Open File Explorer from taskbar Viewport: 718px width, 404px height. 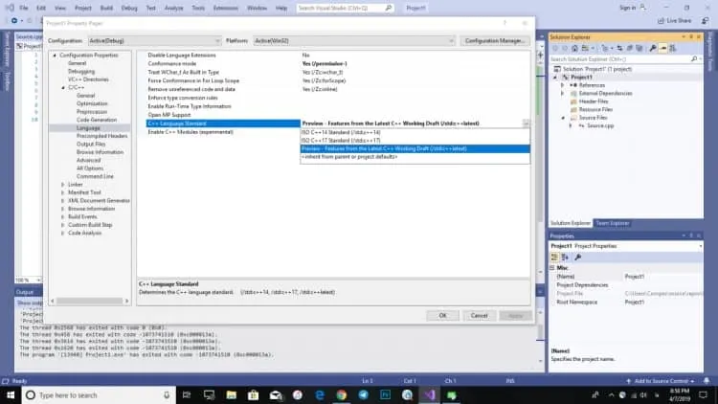click(232, 394)
